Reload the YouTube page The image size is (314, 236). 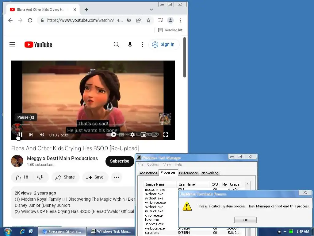coord(30,20)
